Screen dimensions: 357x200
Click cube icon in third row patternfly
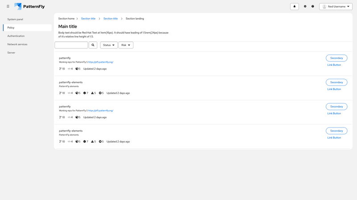pyautogui.click(x=77, y=117)
